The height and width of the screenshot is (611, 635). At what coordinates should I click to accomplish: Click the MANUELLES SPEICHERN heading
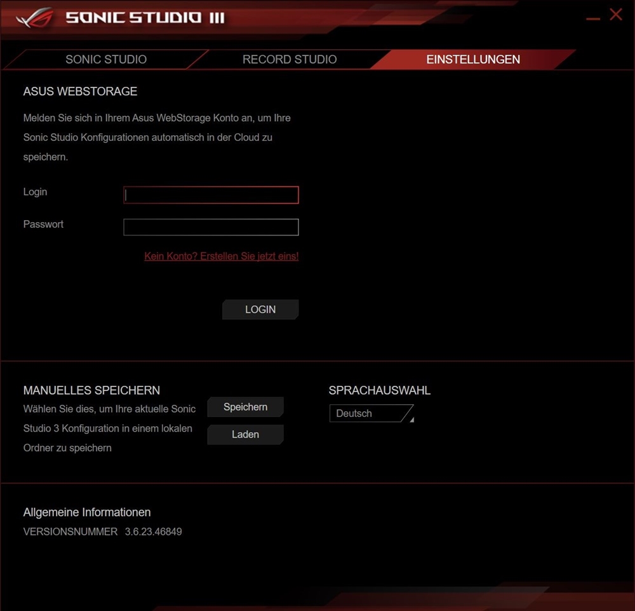[x=91, y=390]
